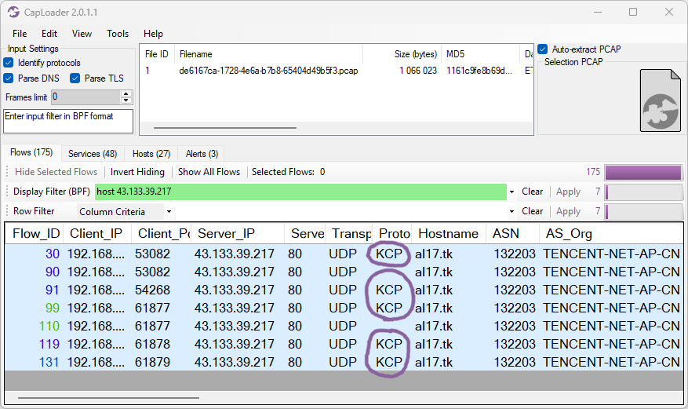The image size is (688, 409).
Task: Increase Frames limit with up arrow
Action: click(126, 93)
